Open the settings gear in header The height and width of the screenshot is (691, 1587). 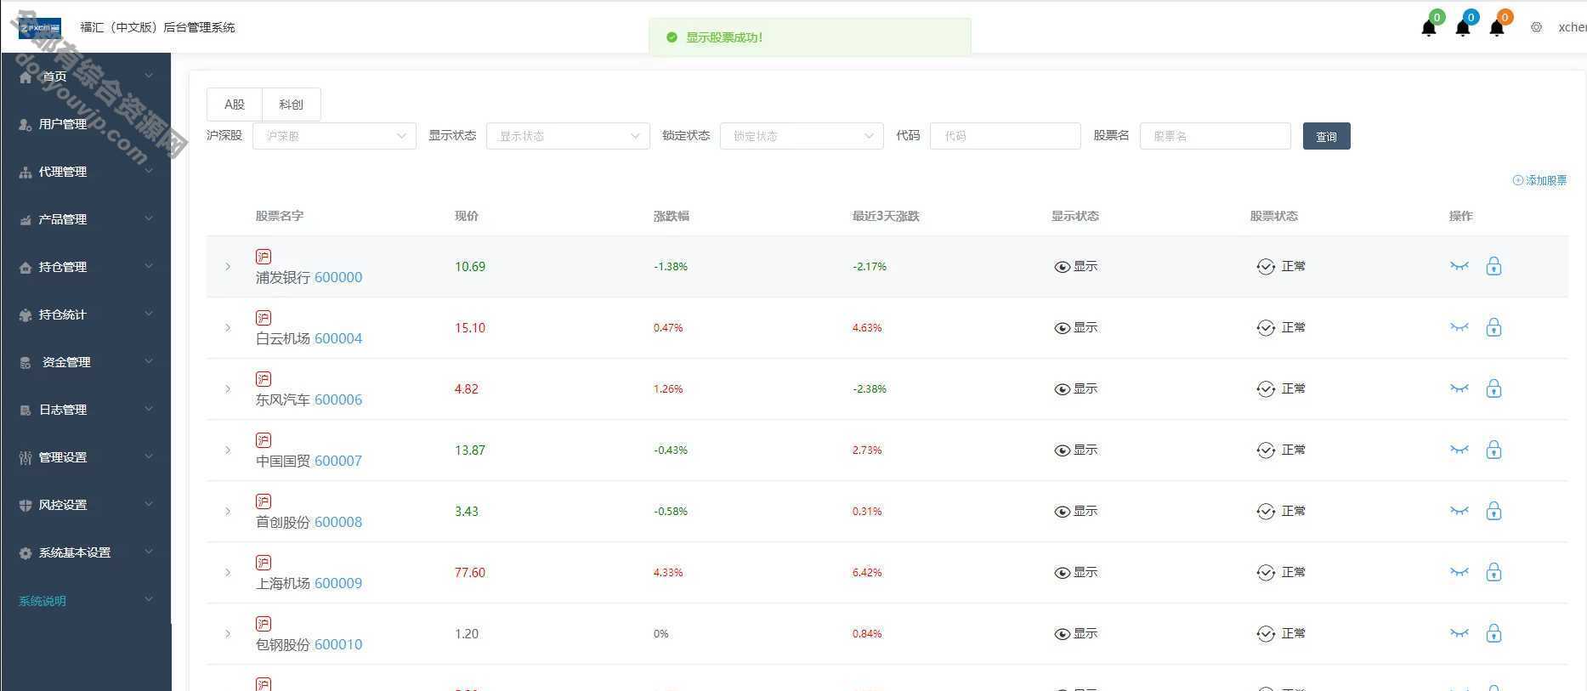(1536, 27)
